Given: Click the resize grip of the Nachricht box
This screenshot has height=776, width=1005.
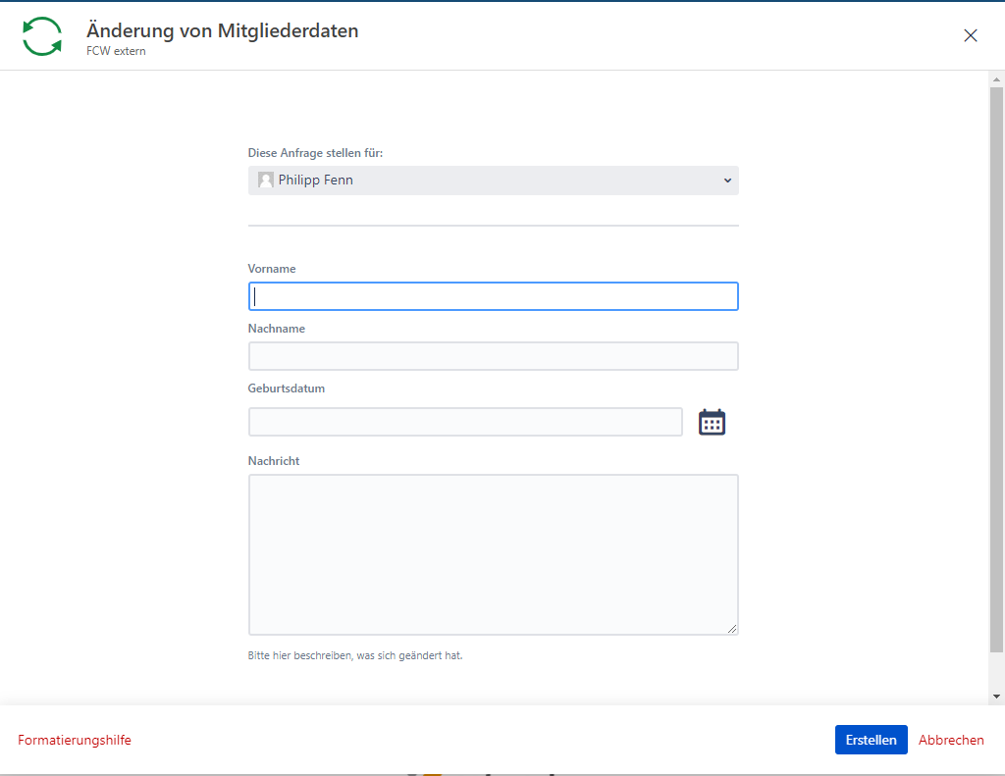Looking at the screenshot, I should click(732, 629).
